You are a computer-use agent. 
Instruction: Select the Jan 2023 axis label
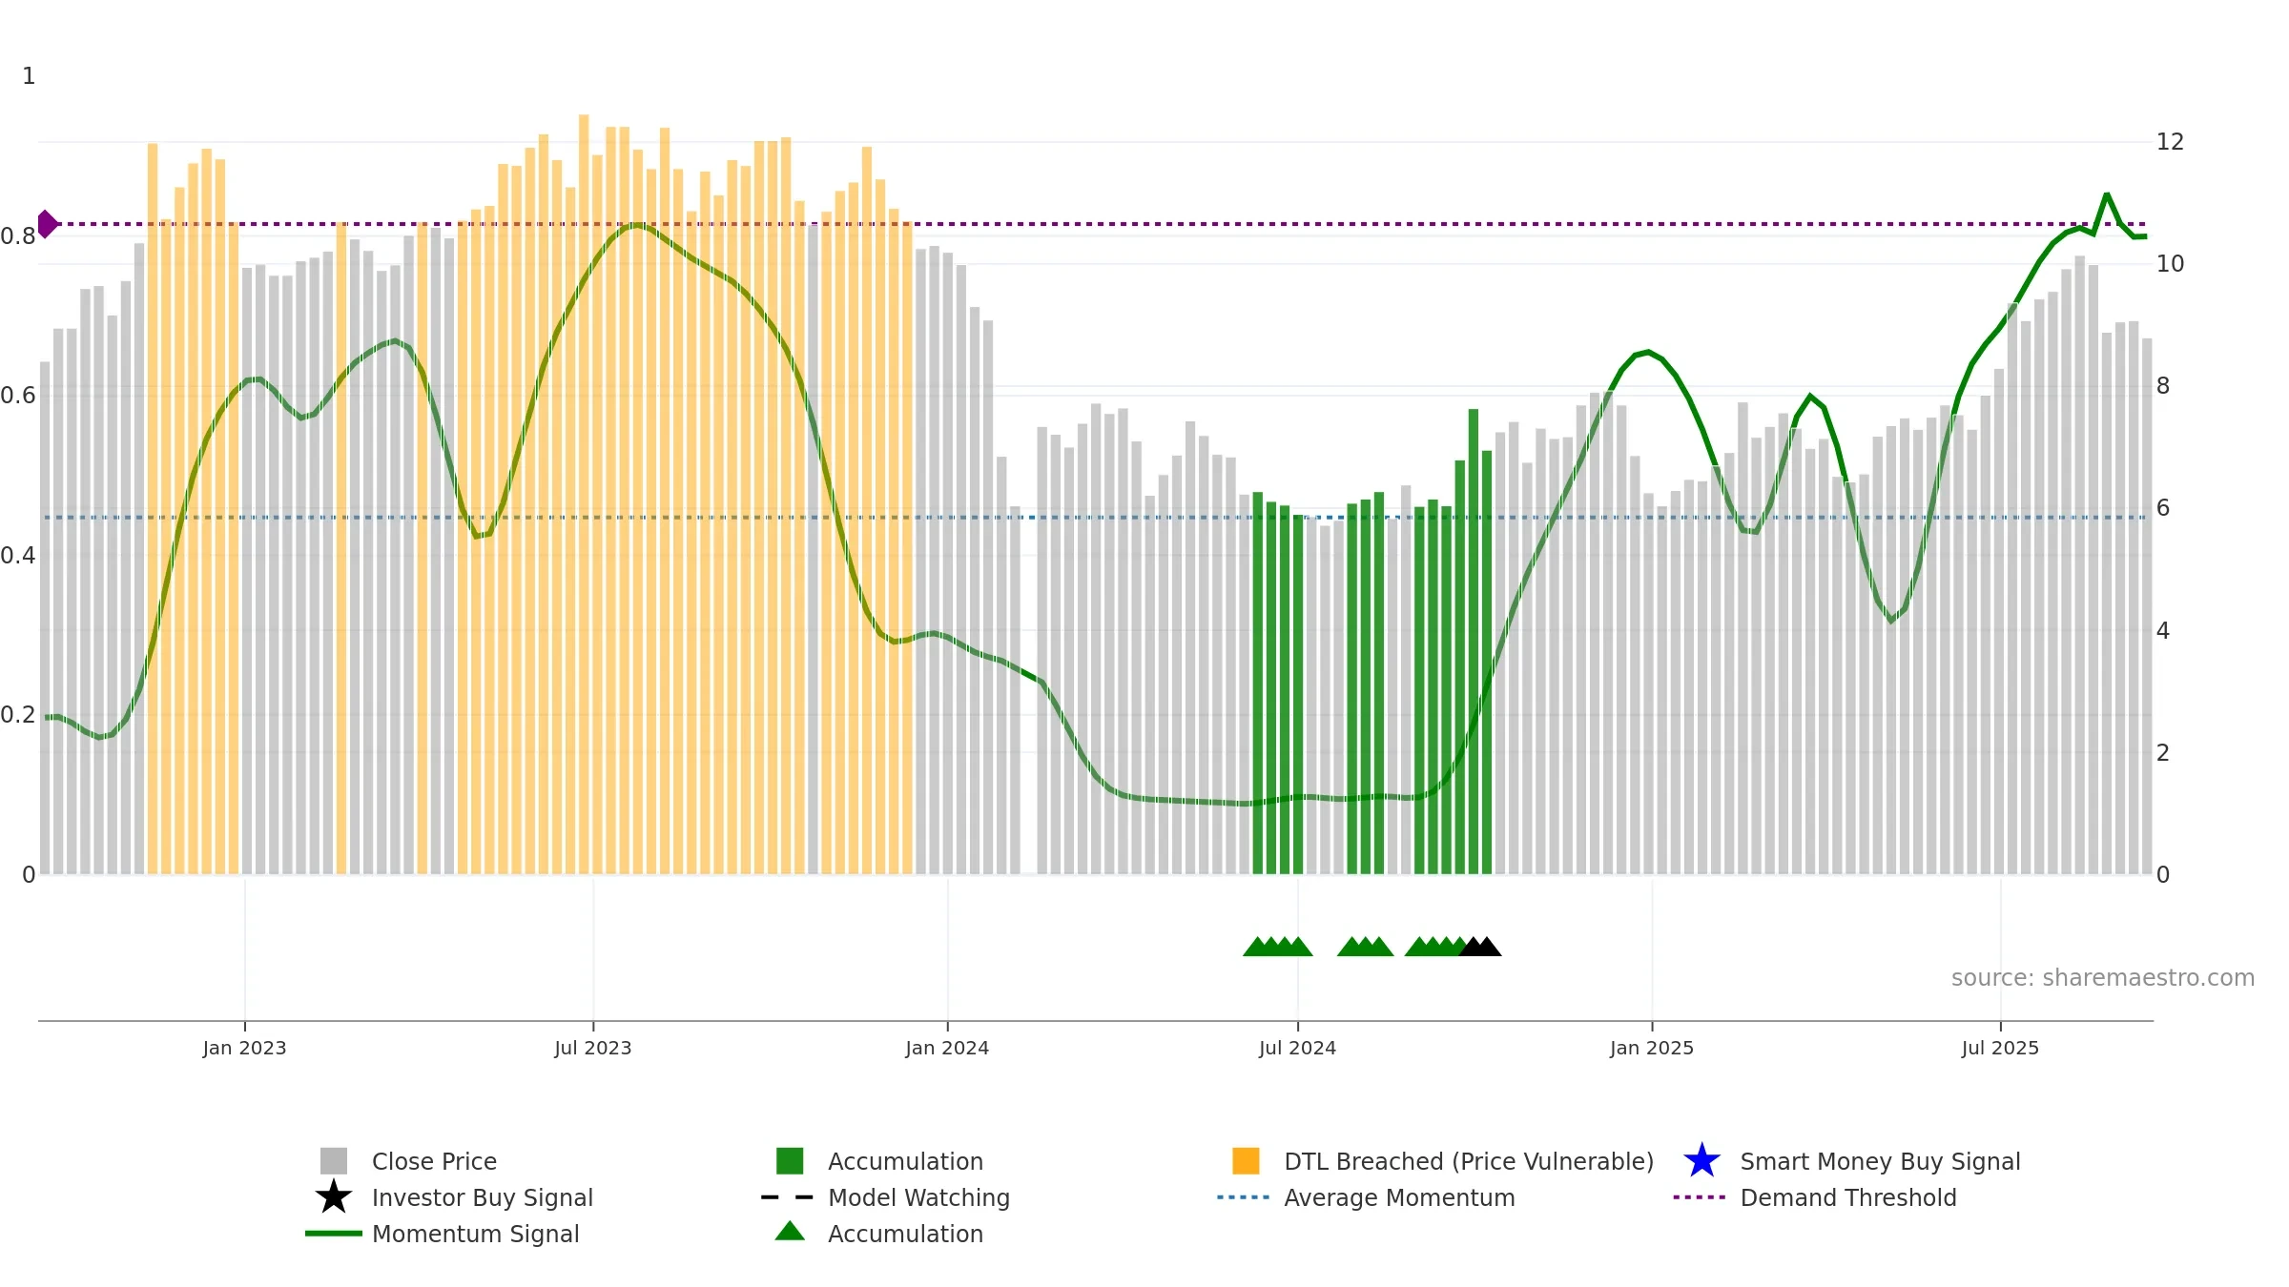[x=244, y=1049]
